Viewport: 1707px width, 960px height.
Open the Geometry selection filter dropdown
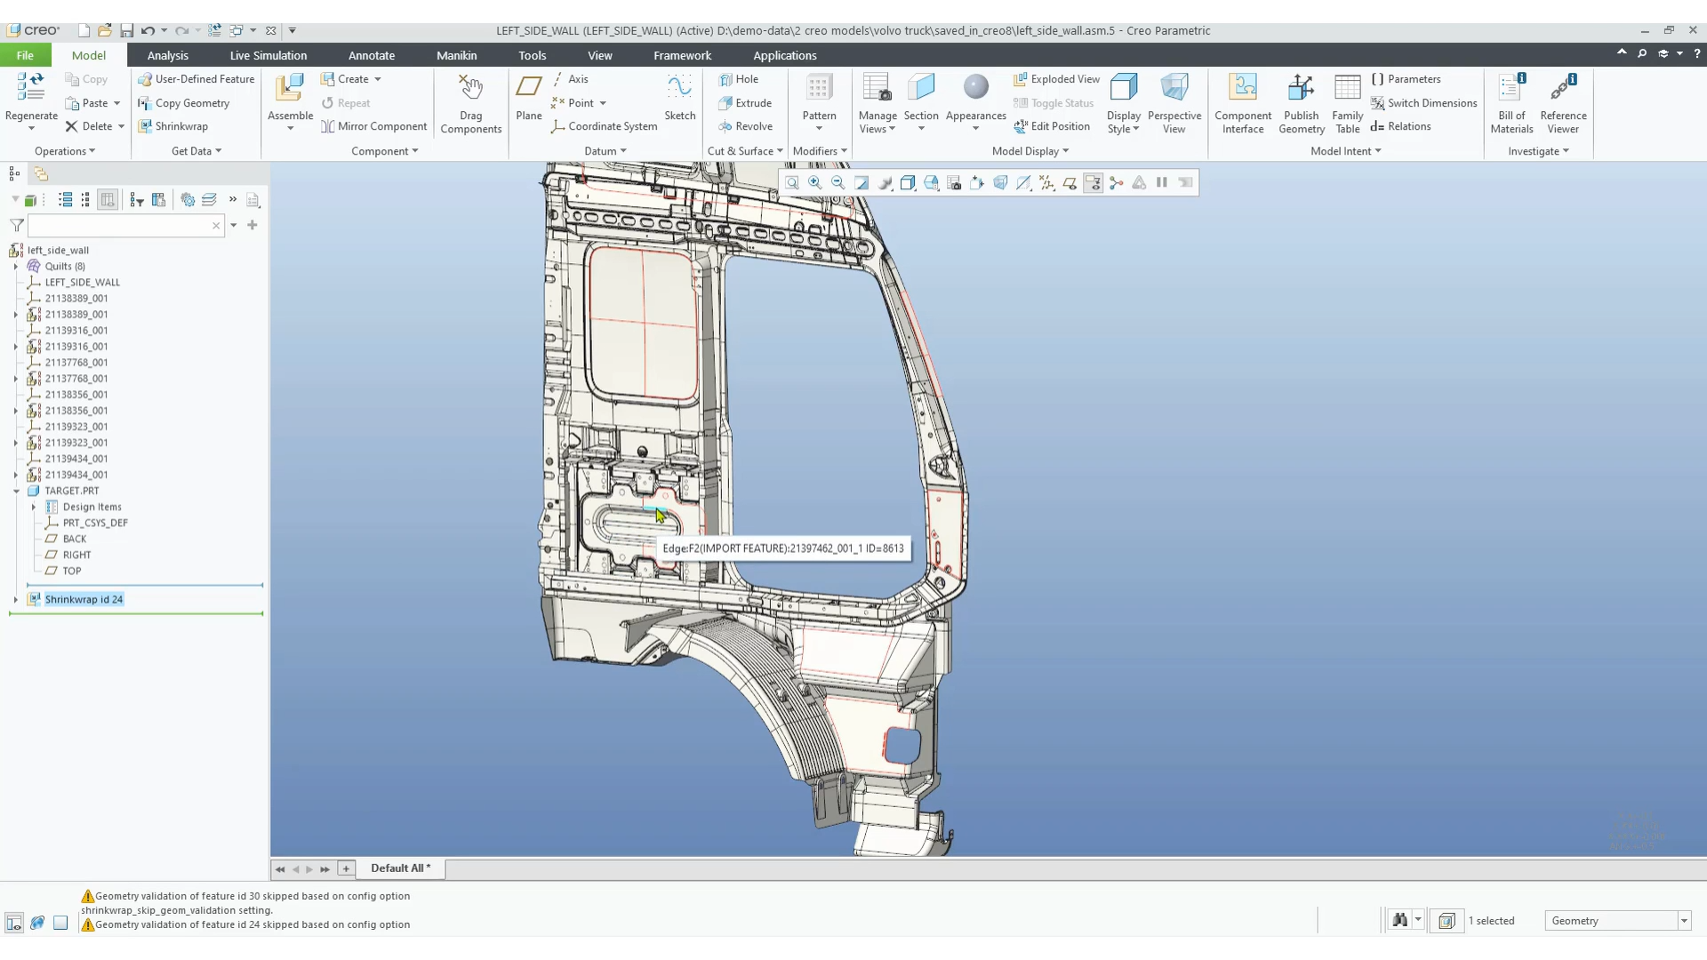point(1683,921)
